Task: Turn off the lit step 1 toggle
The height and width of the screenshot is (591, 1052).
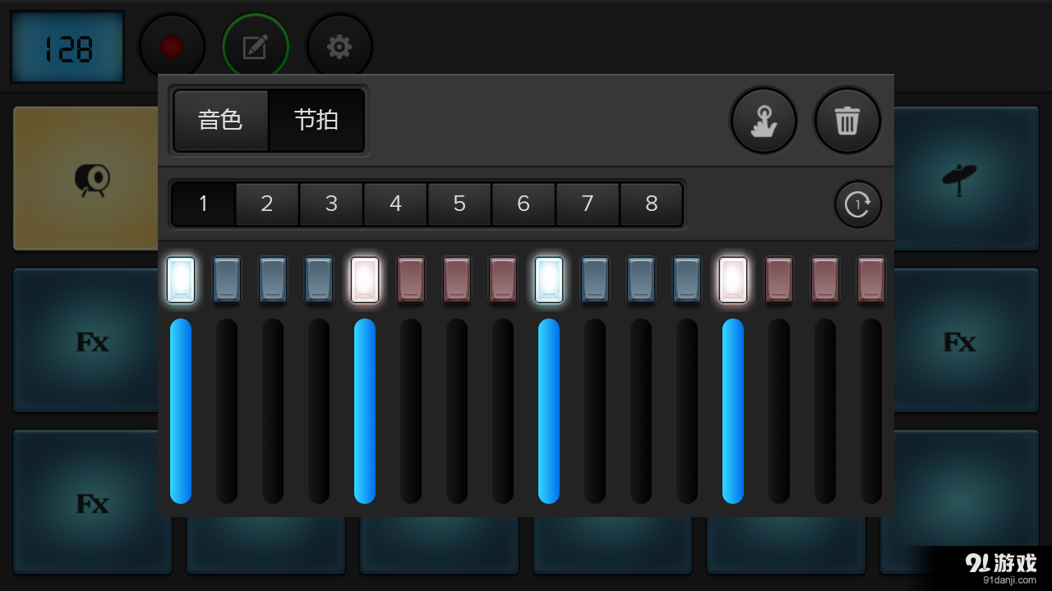Action: point(181,280)
